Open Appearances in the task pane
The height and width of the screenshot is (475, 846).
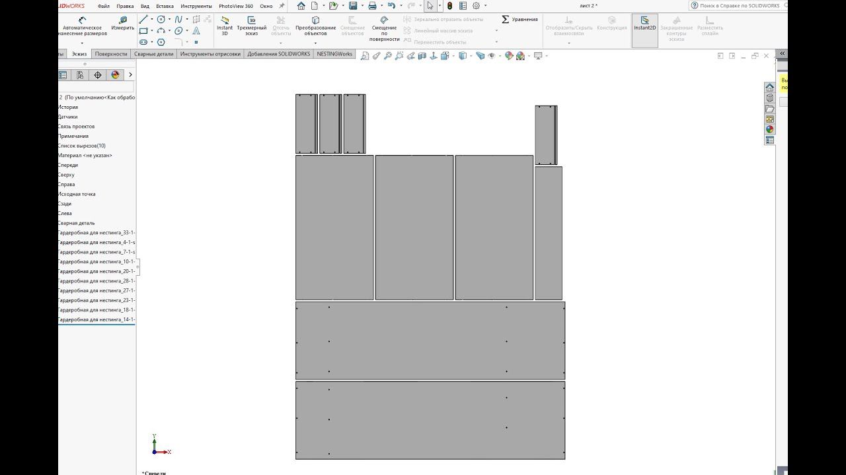point(770,129)
